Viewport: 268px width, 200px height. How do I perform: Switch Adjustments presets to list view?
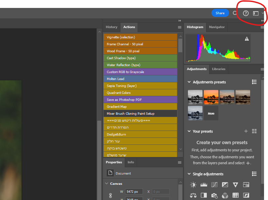[x=254, y=82]
